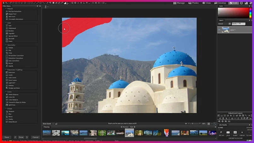
Task: Open White Balance adjustment
Action: point(12,94)
